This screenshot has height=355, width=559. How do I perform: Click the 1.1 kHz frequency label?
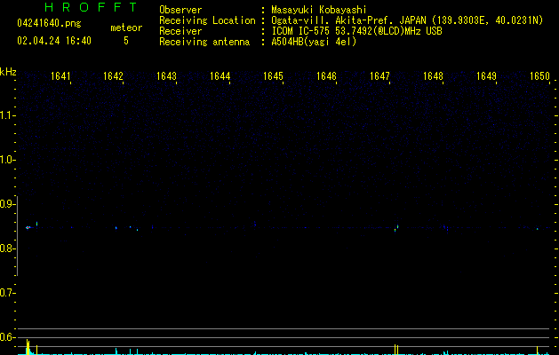pyautogui.click(x=7, y=115)
